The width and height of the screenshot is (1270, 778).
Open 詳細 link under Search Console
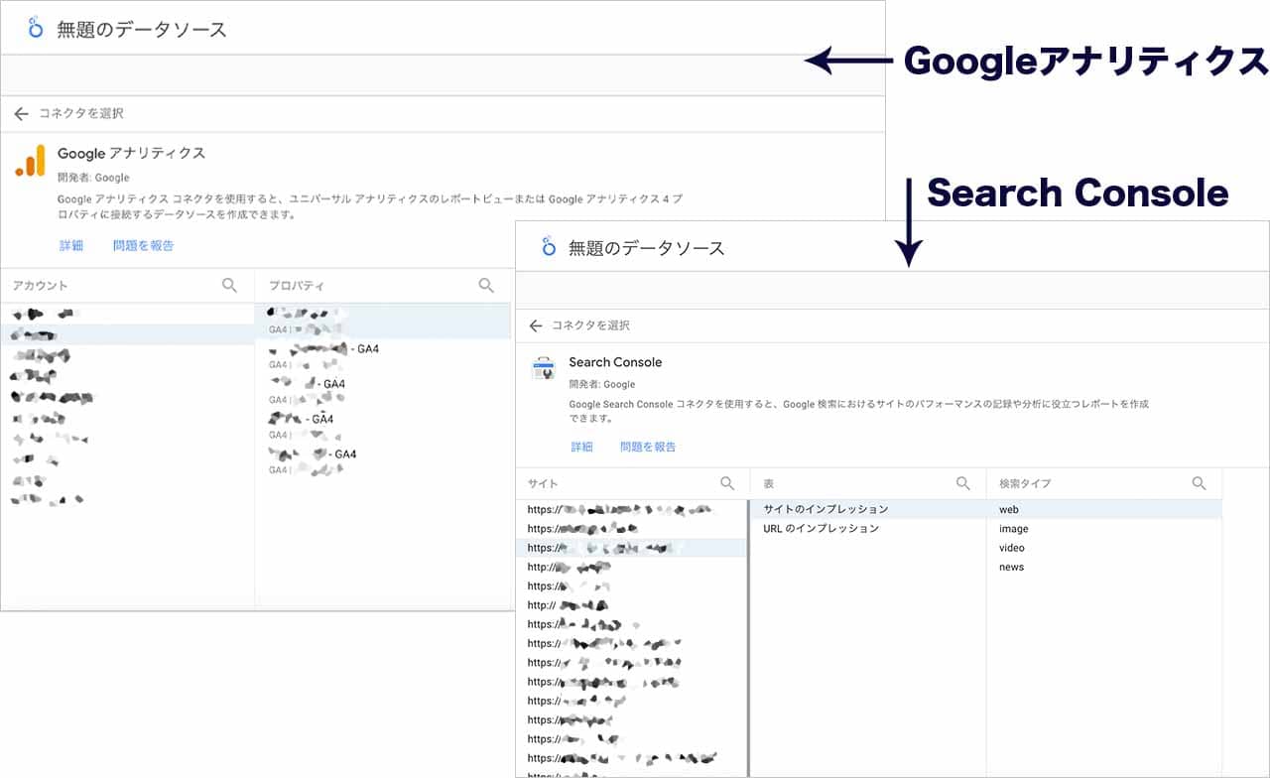click(581, 447)
